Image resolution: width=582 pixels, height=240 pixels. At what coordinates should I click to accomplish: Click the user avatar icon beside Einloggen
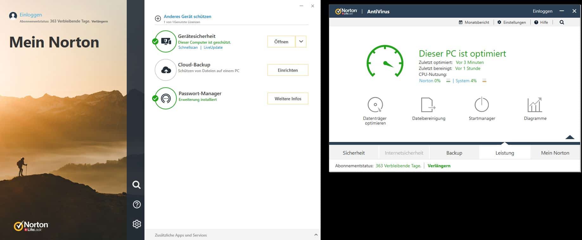(x=13, y=16)
